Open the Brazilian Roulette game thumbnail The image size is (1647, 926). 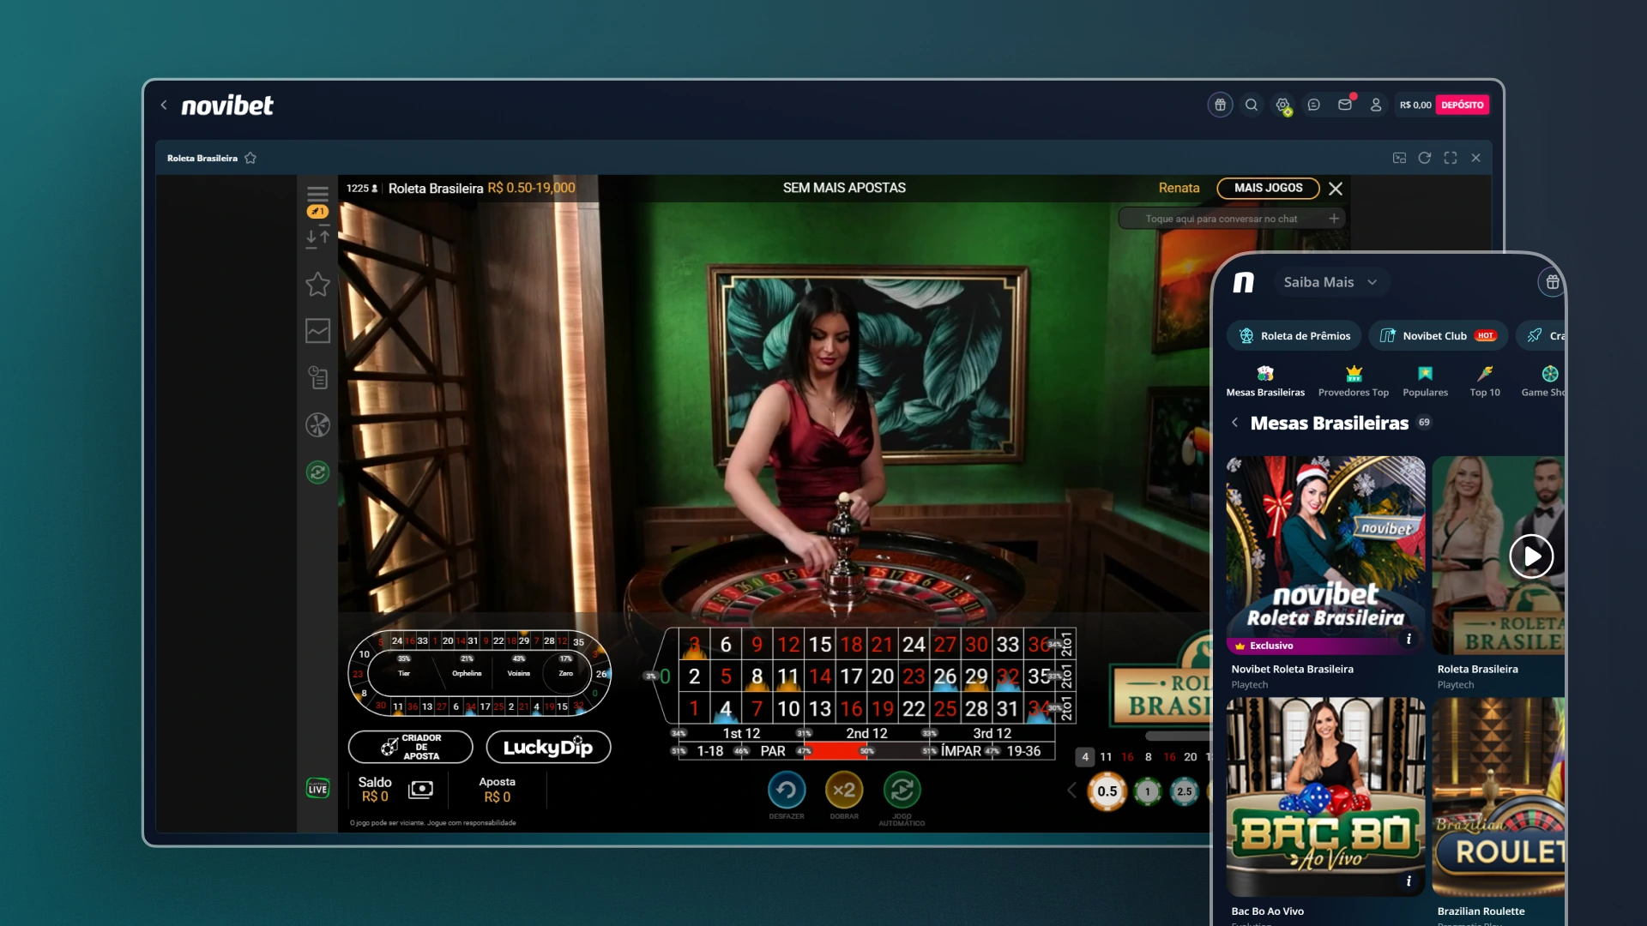[1499, 797]
